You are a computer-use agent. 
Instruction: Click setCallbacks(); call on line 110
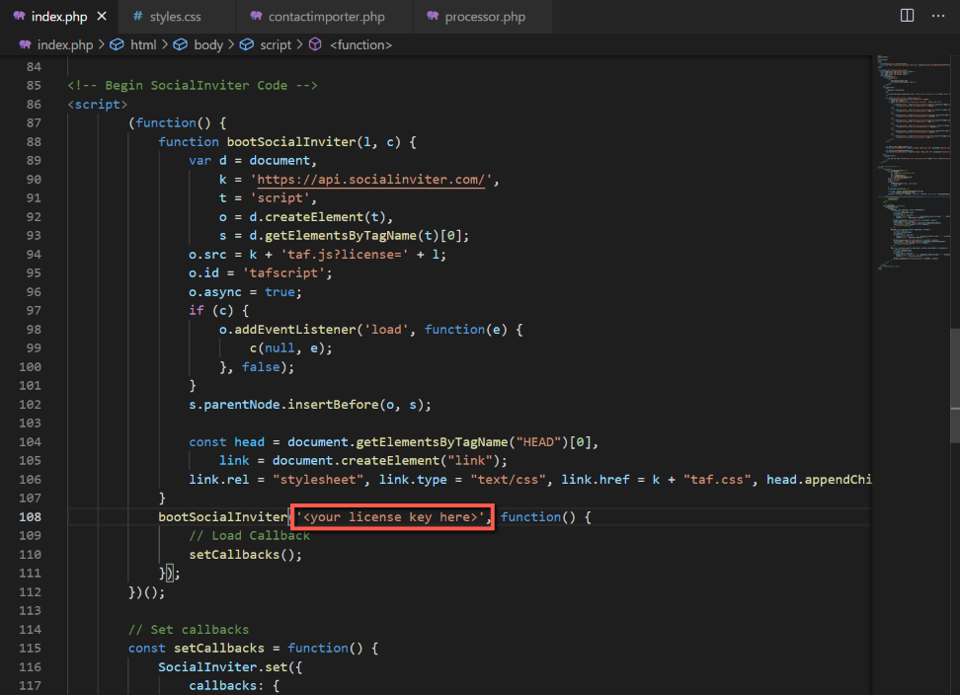246,555
